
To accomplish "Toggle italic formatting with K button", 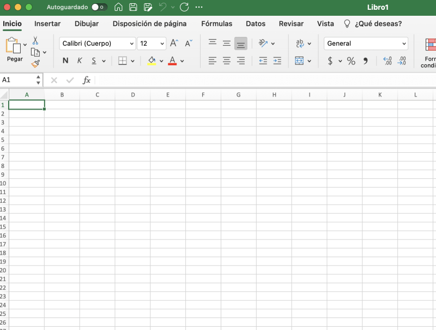I will pyautogui.click(x=80, y=61).
